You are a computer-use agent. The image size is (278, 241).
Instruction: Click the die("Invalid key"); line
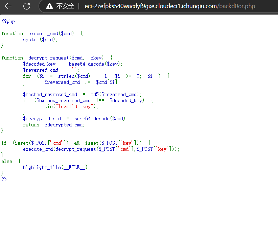[x=71, y=106]
